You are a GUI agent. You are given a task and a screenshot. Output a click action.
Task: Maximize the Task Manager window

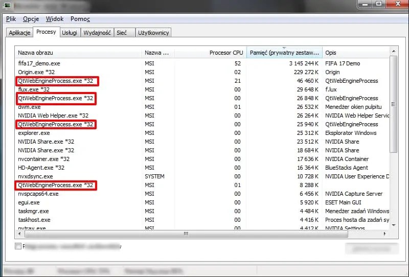click(x=379, y=4)
